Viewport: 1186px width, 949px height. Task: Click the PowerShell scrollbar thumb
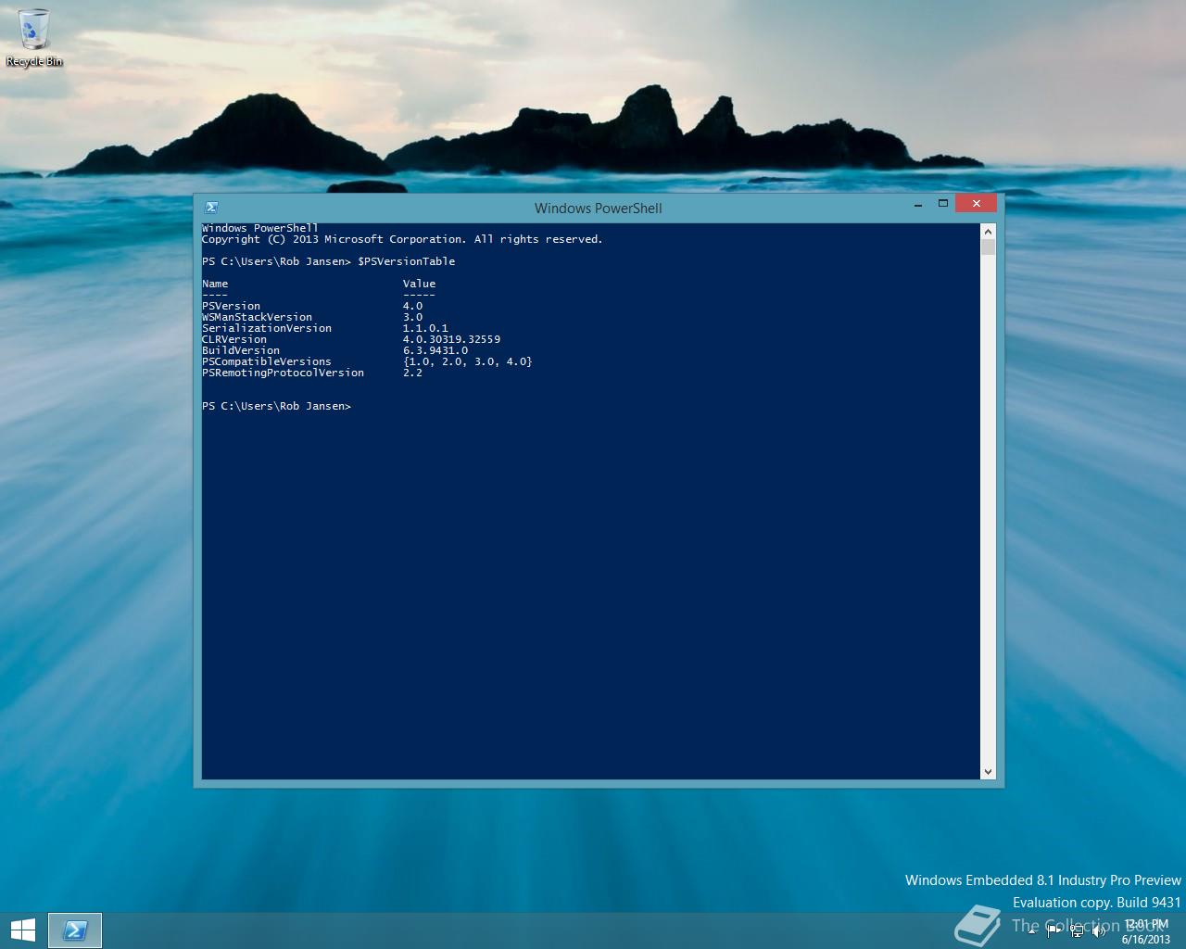[988, 247]
